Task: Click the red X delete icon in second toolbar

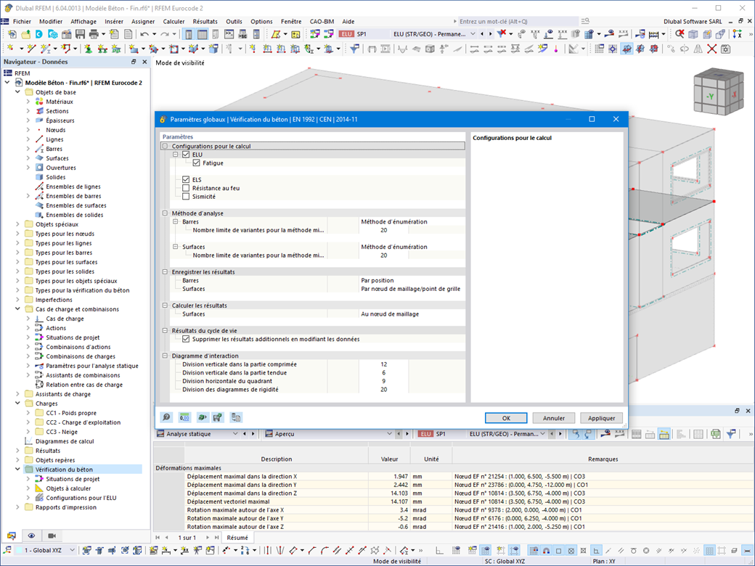Action: [x=711, y=49]
